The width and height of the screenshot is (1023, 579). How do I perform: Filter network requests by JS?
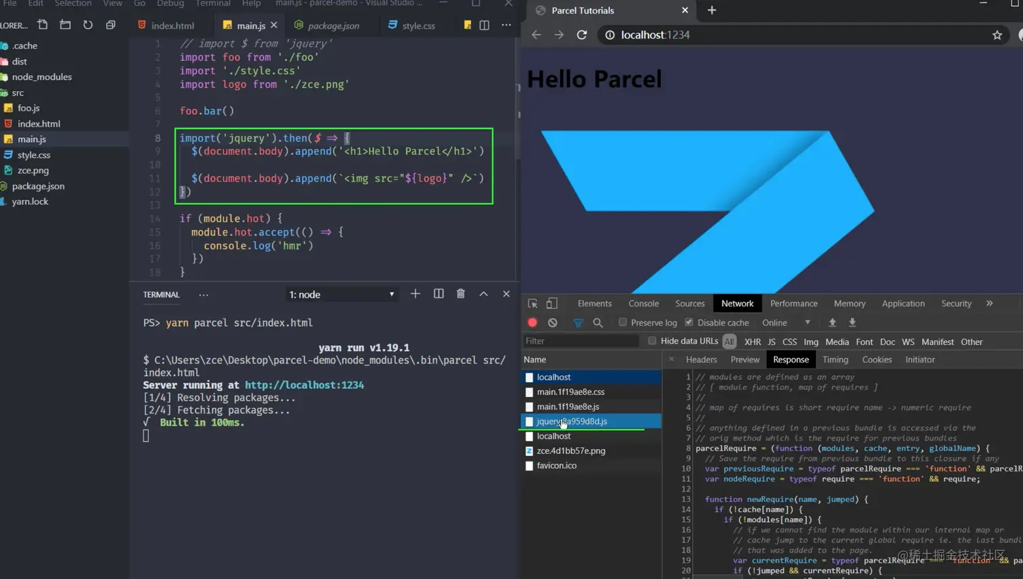click(x=771, y=342)
